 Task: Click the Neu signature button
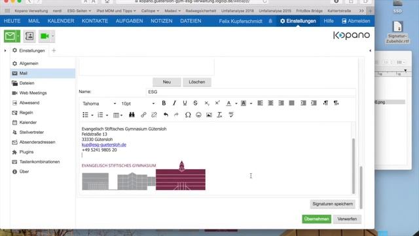pos(167,82)
